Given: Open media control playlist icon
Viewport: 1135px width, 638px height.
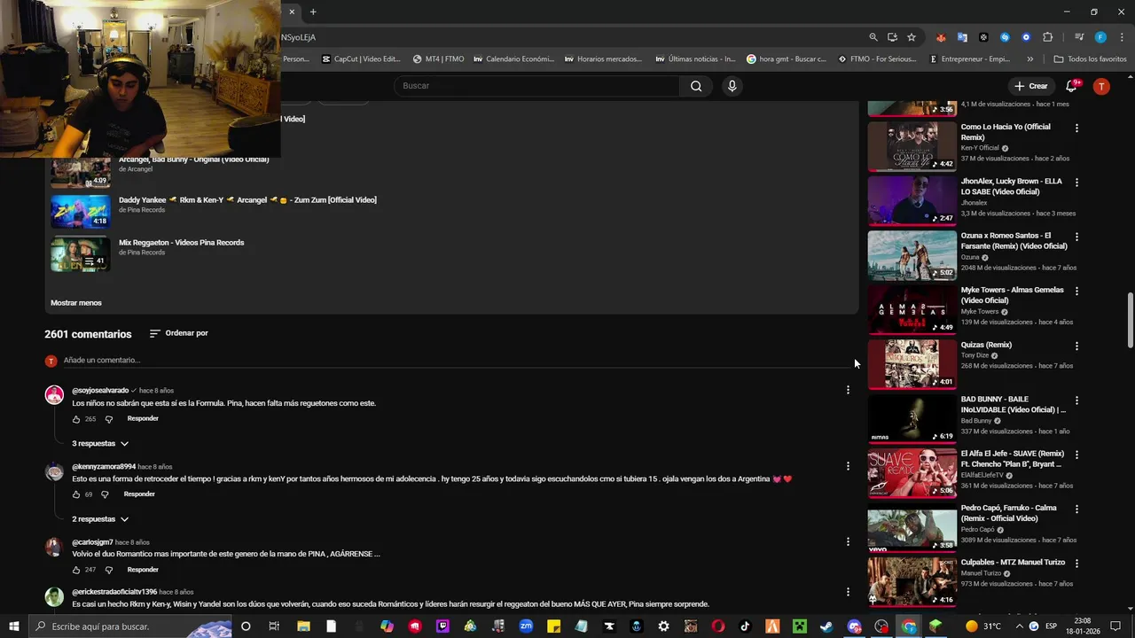Looking at the screenshot, I should tap(1079, 37).
